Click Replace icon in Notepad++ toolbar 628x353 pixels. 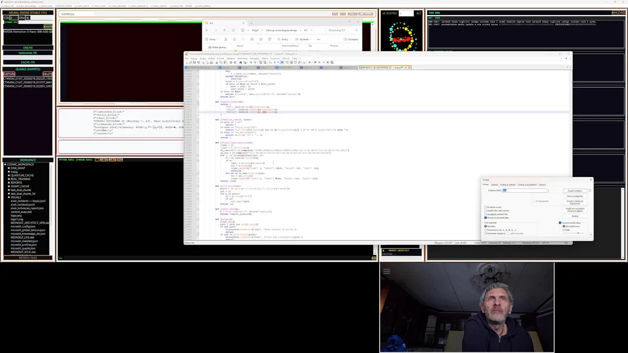(245, 62)
